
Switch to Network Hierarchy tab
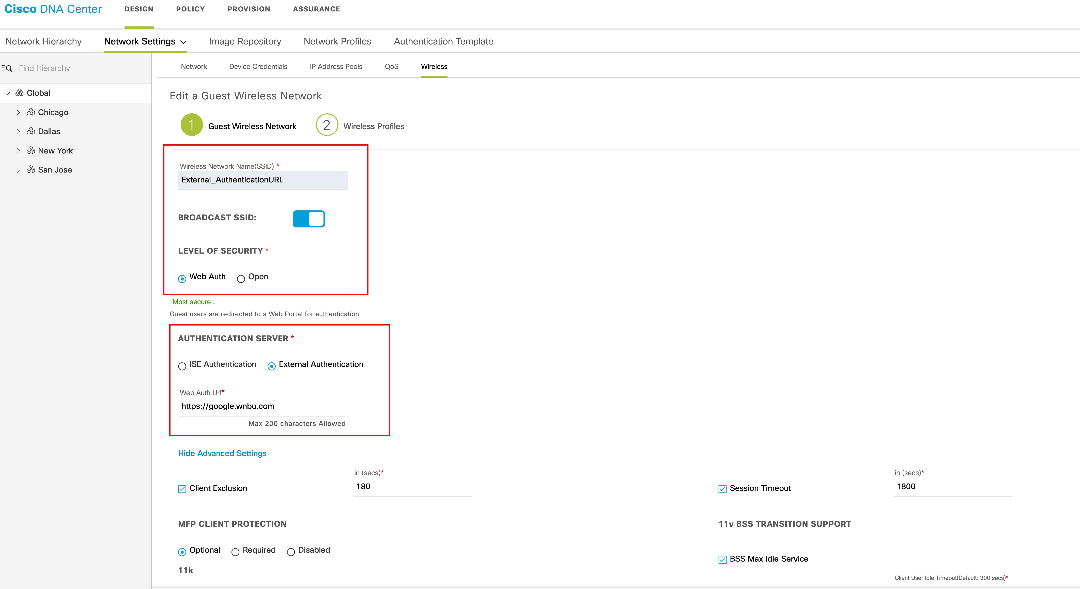[x=43, y=41]
